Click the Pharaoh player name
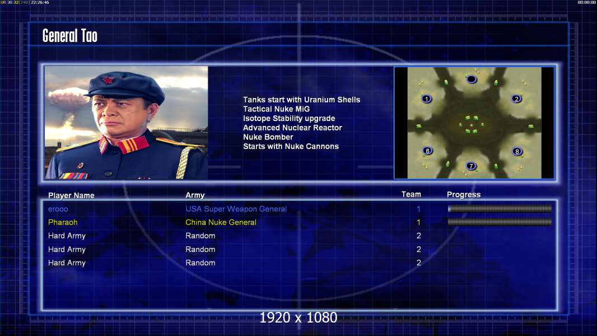The height and width of the screenshot is (336, 597). tap(63, 222)
